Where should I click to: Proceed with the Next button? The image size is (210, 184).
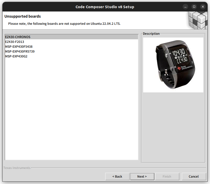coord(142,176)
